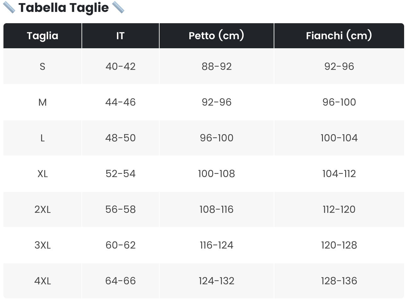Image resolution: width=406 pixels, height=300 pixels.
Task: Click the IT 40-42 cell
Action: point(120,66)
